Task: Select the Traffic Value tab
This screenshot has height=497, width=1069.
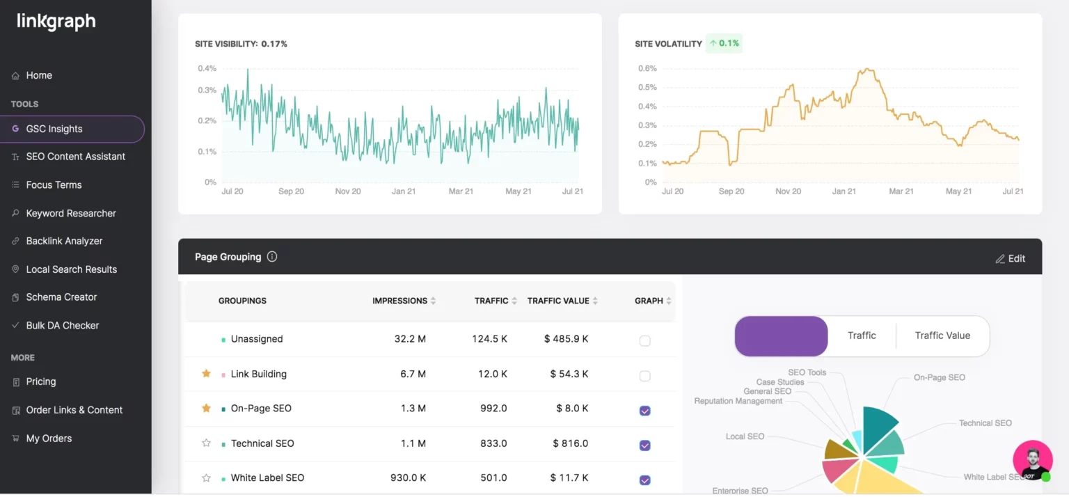Action: pos(942,335)
